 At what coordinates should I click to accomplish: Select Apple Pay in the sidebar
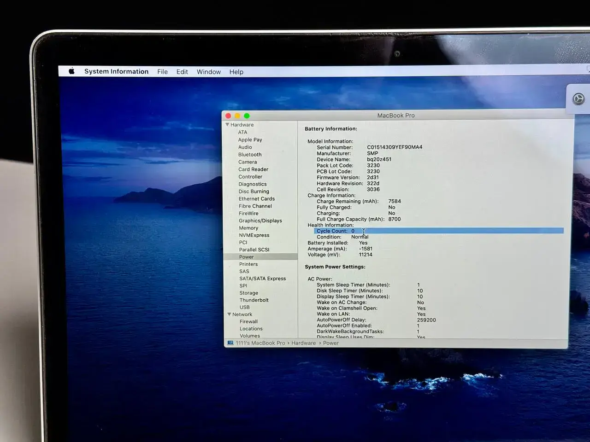250,140
